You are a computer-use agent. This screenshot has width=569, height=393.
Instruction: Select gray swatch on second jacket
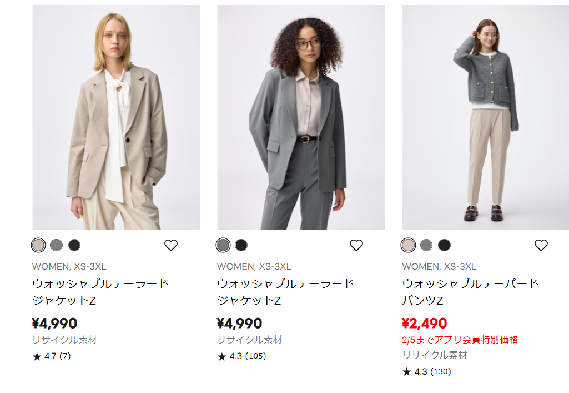click(223, 245)
